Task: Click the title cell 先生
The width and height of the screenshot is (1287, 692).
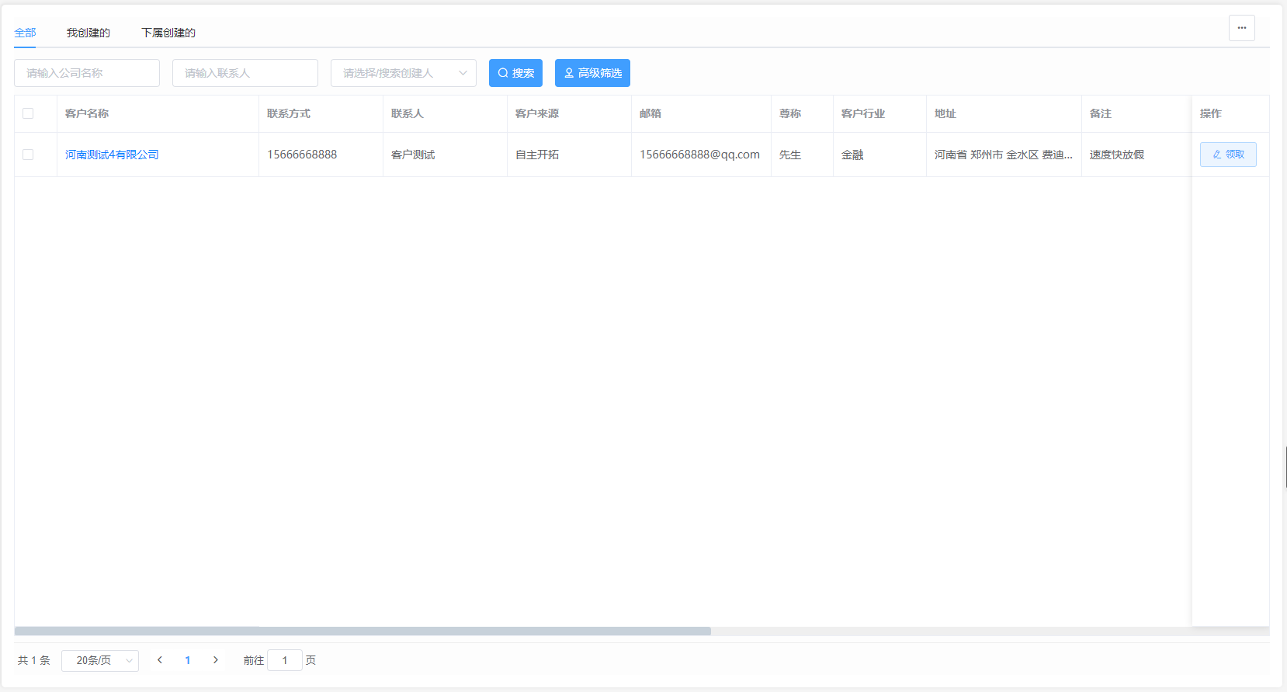Action: [790, 155]
